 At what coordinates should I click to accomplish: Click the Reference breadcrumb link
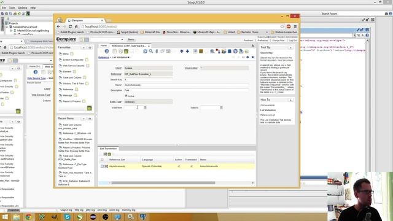point(104,57)
